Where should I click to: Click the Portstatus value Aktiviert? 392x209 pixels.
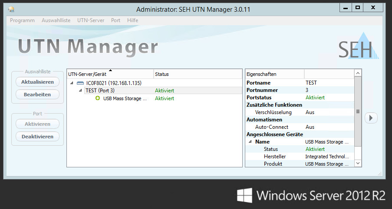coord(315,98)
